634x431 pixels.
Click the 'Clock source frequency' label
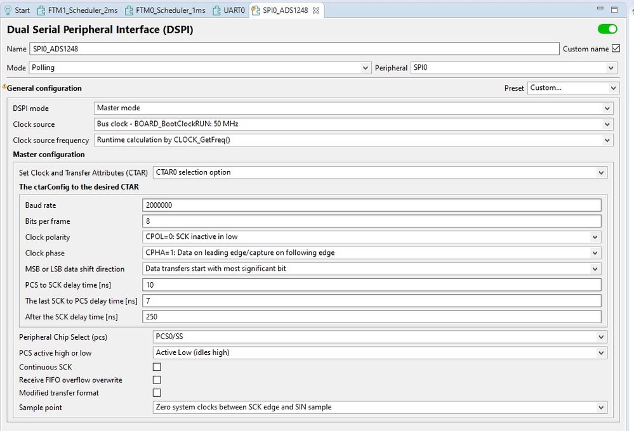51,140
